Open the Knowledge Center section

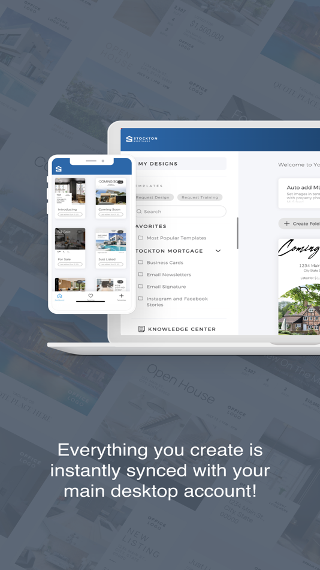click(177, 329)
